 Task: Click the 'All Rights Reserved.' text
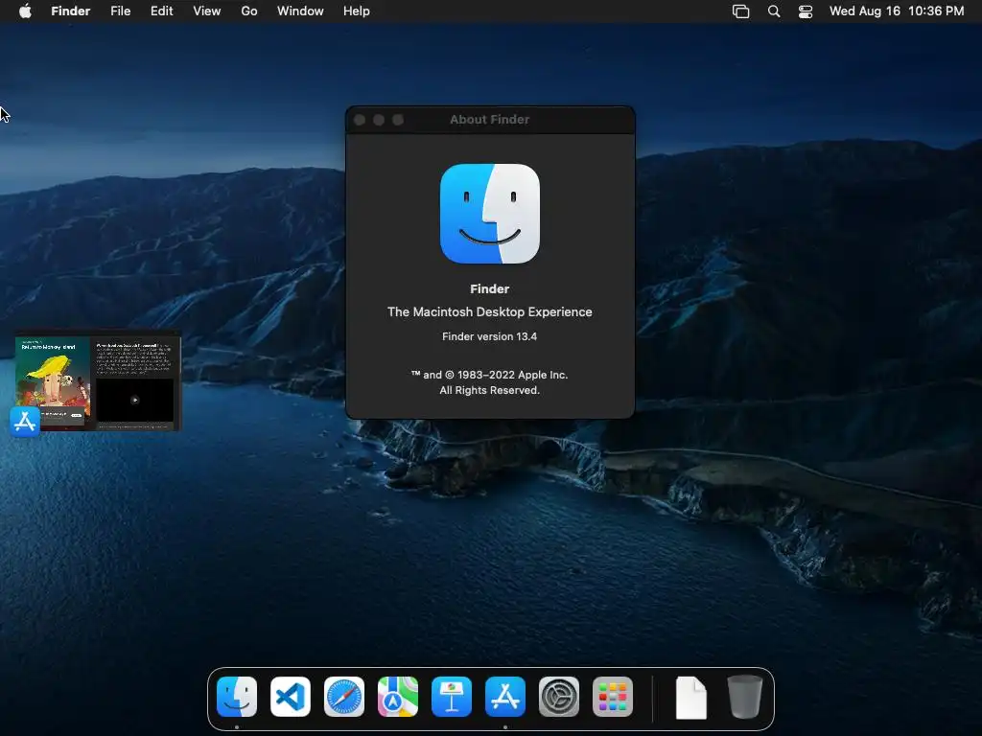tap(490, 391)
